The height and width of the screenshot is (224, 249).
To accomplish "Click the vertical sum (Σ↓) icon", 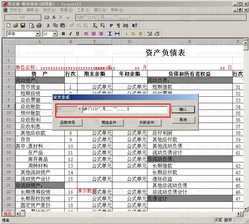I will pyautogui.click(x=102, y=25).
